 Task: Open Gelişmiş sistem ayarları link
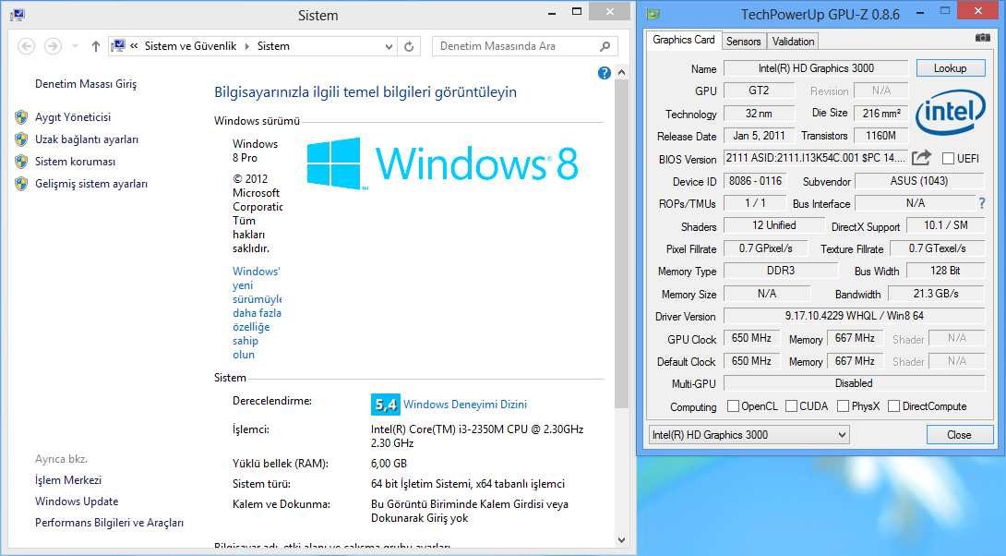click(91, 184)
